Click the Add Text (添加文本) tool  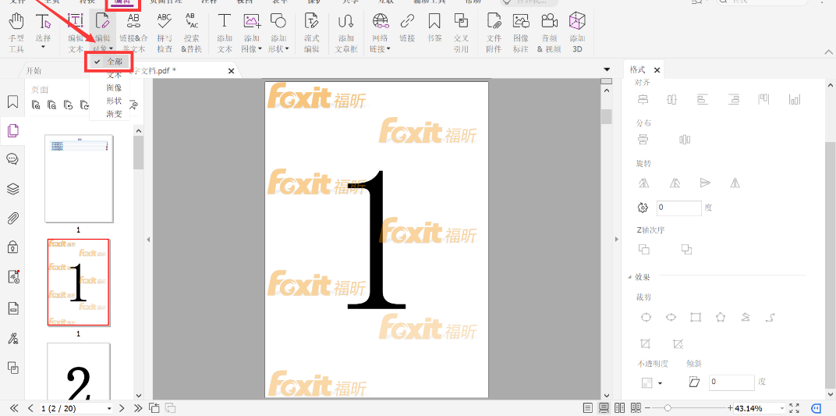pos(225,31)
